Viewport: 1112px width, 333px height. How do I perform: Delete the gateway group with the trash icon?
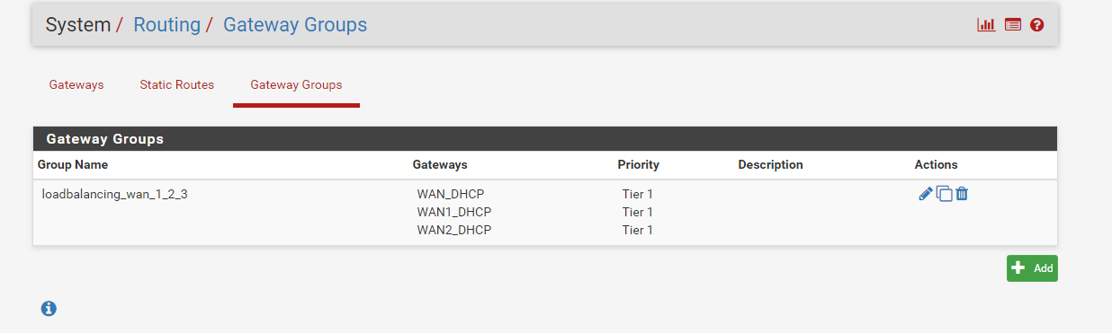(962, 194)
